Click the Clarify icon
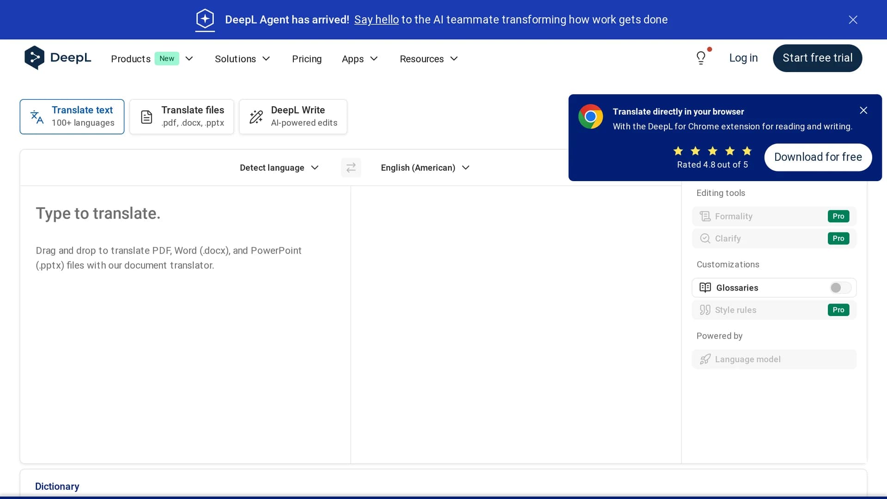 click(x=705, y=238)
